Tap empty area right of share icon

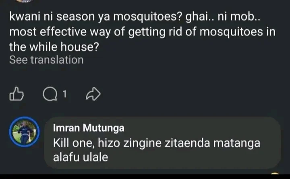(181, 95)
